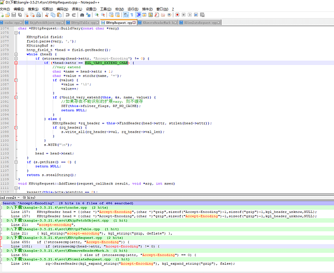The image size is (334, 273).
Task: Open the Folder as Workspace icon
Action: pos(163,15)
